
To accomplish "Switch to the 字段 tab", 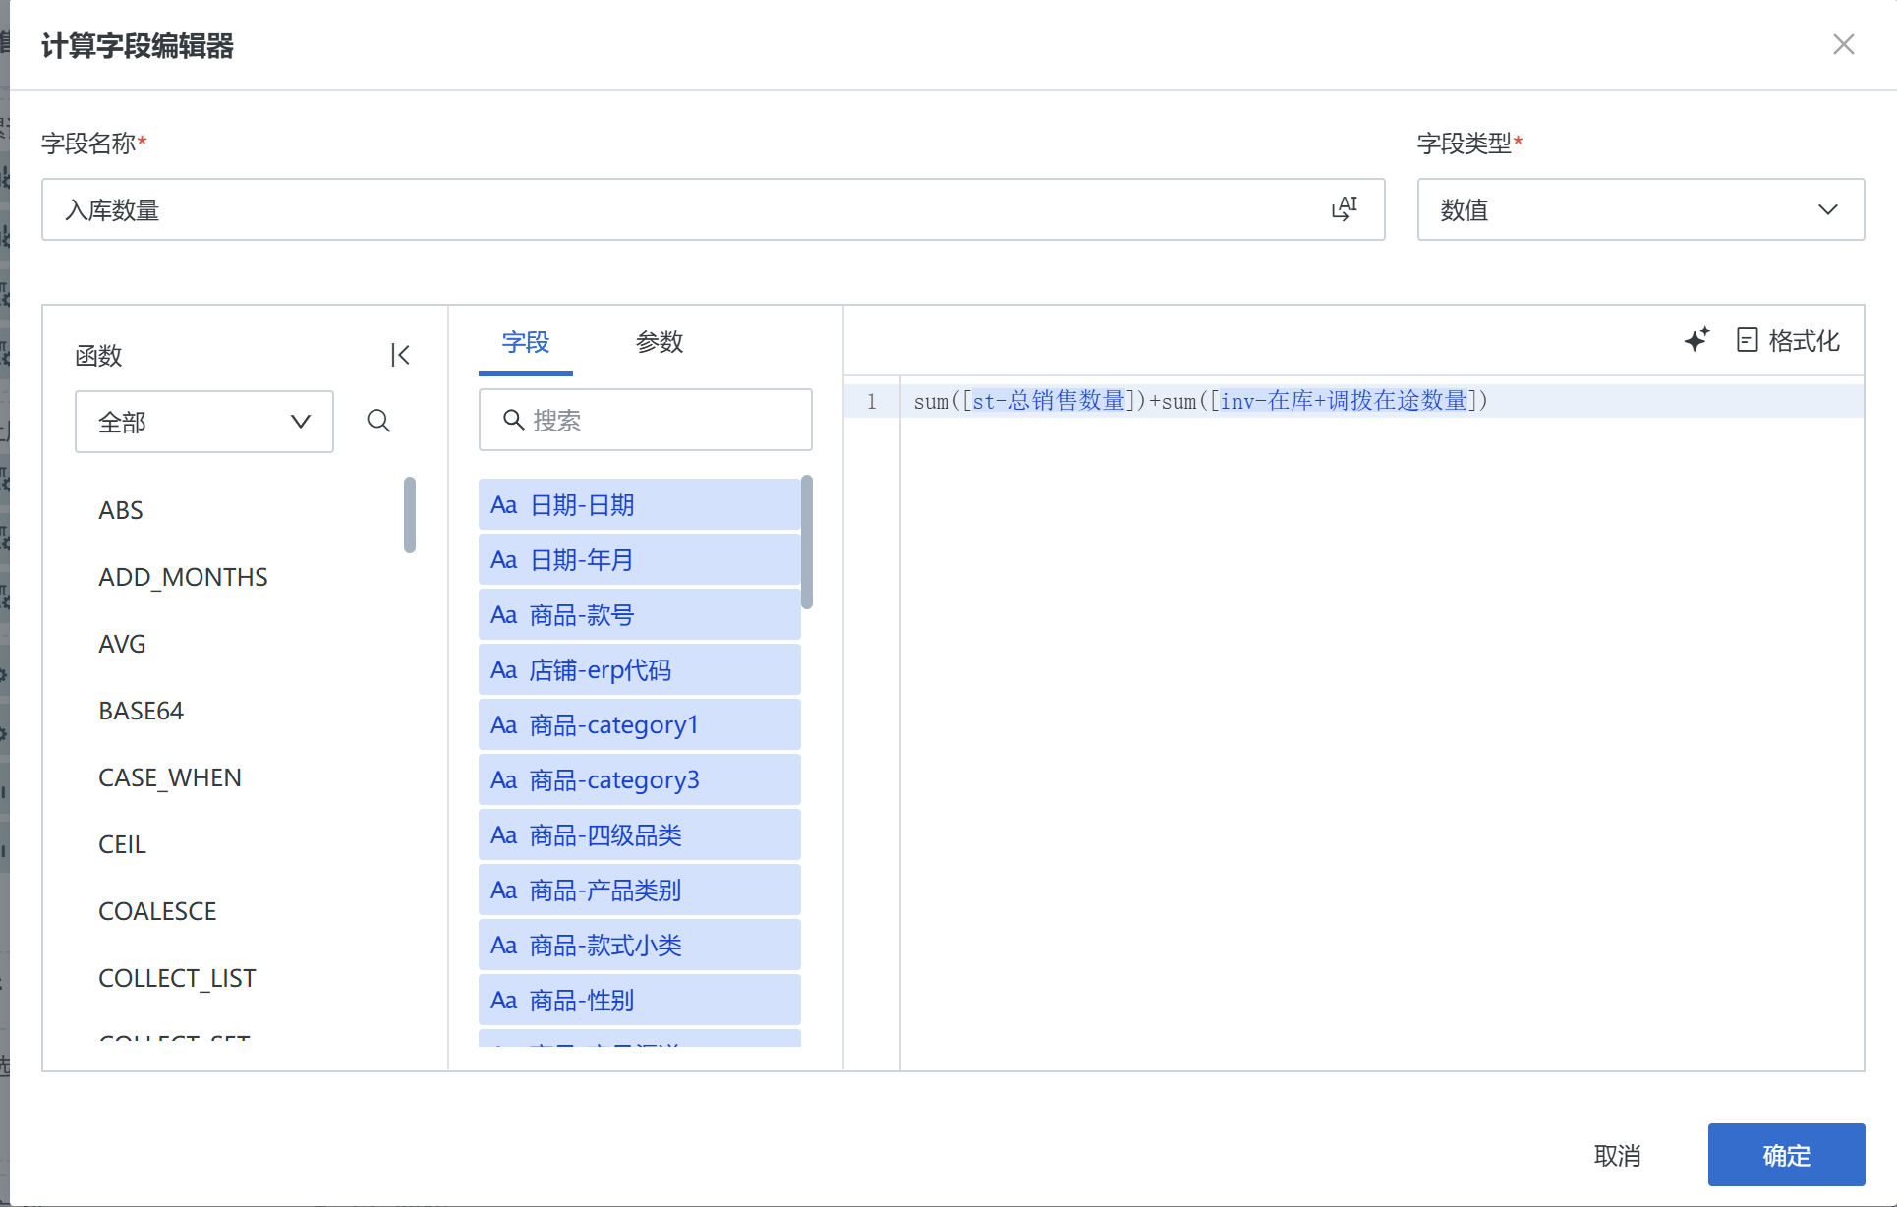I will tap(525, 342).
